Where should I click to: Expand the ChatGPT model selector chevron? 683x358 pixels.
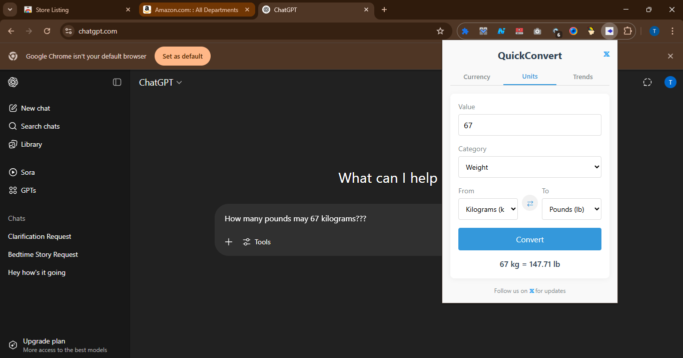click(179, 82)
